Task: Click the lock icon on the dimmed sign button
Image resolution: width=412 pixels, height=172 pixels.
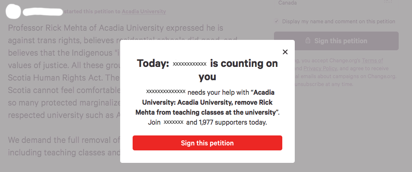Action: (308, 41)
